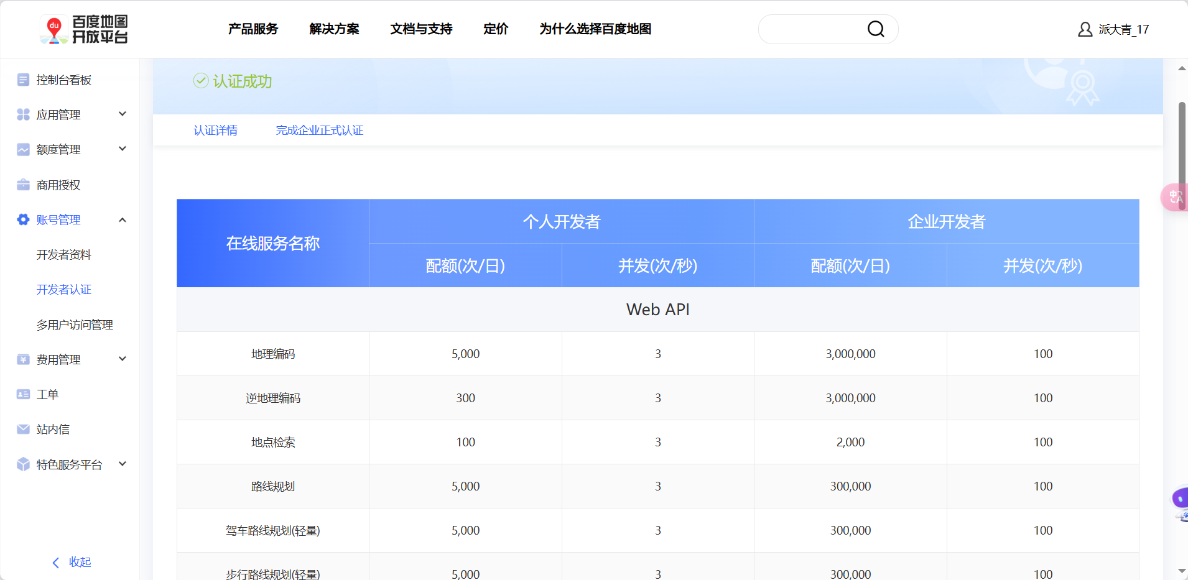Open 商用授权 in the sidebar
The height and width of the screenshot is (580, 1188).
tap(58, 185)
